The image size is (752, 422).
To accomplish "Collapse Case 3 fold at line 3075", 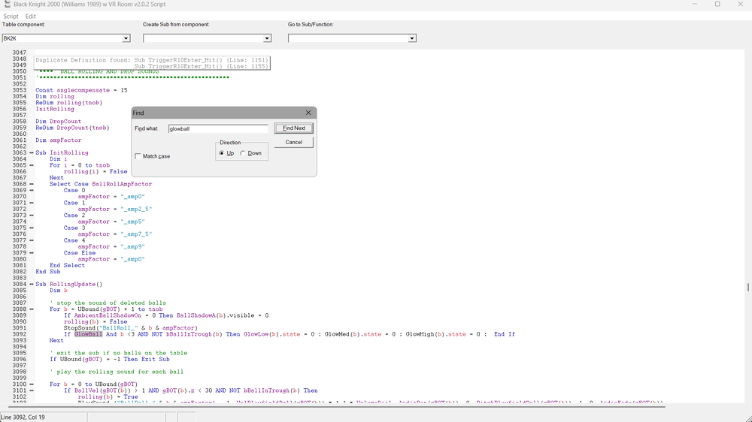I will point(32,228).
